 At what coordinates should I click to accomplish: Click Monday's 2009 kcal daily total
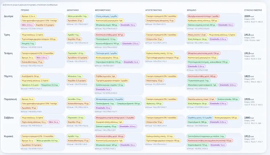pyautogui.click(x=249, y=16)
